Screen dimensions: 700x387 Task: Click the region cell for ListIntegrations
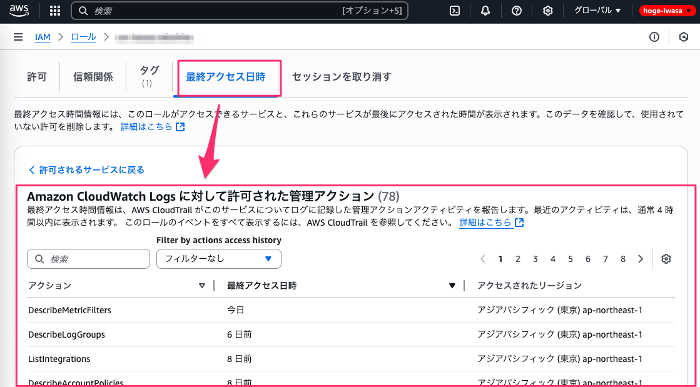click(x=560, y=359)
